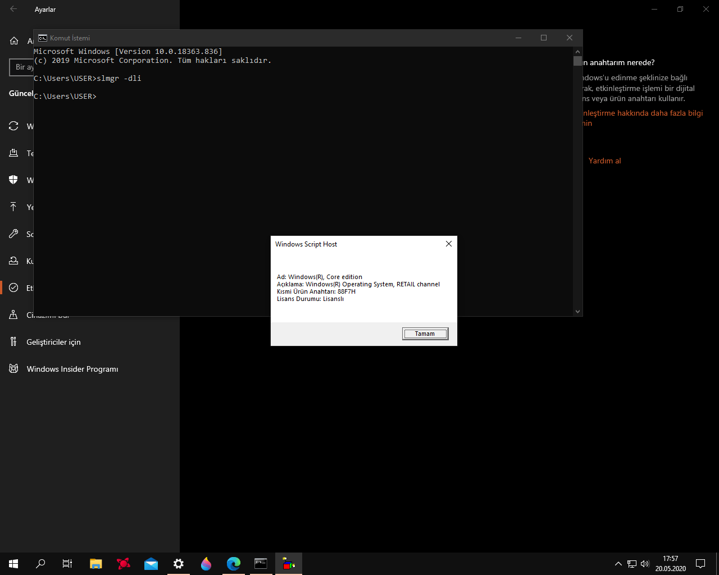Screen dimensions: 719x575
Task: Minimize the Ayarlar settings window
Action: pos(654,9)
